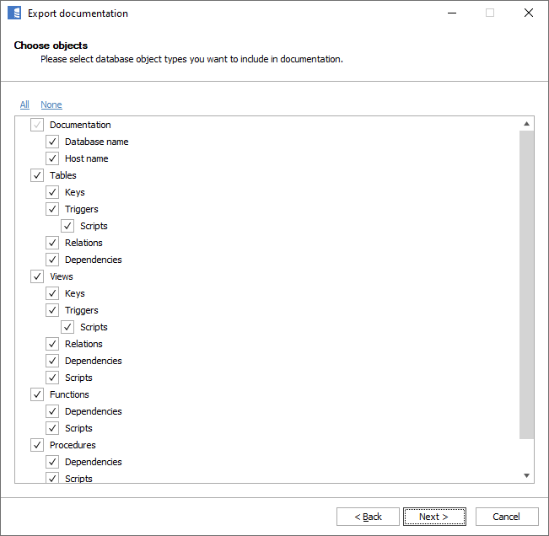Uncheck the Database name checkbox
Image resolution: width=549 pixels, height=536 pixels.
coord(52,142)
